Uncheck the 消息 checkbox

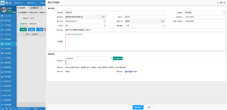126,71
